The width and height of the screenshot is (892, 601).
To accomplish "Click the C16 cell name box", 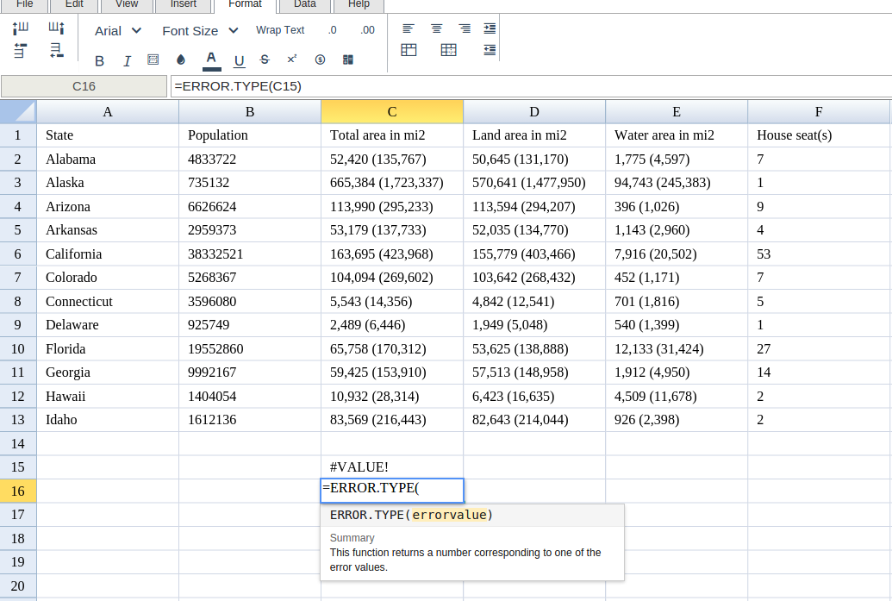I will point(84,86).
